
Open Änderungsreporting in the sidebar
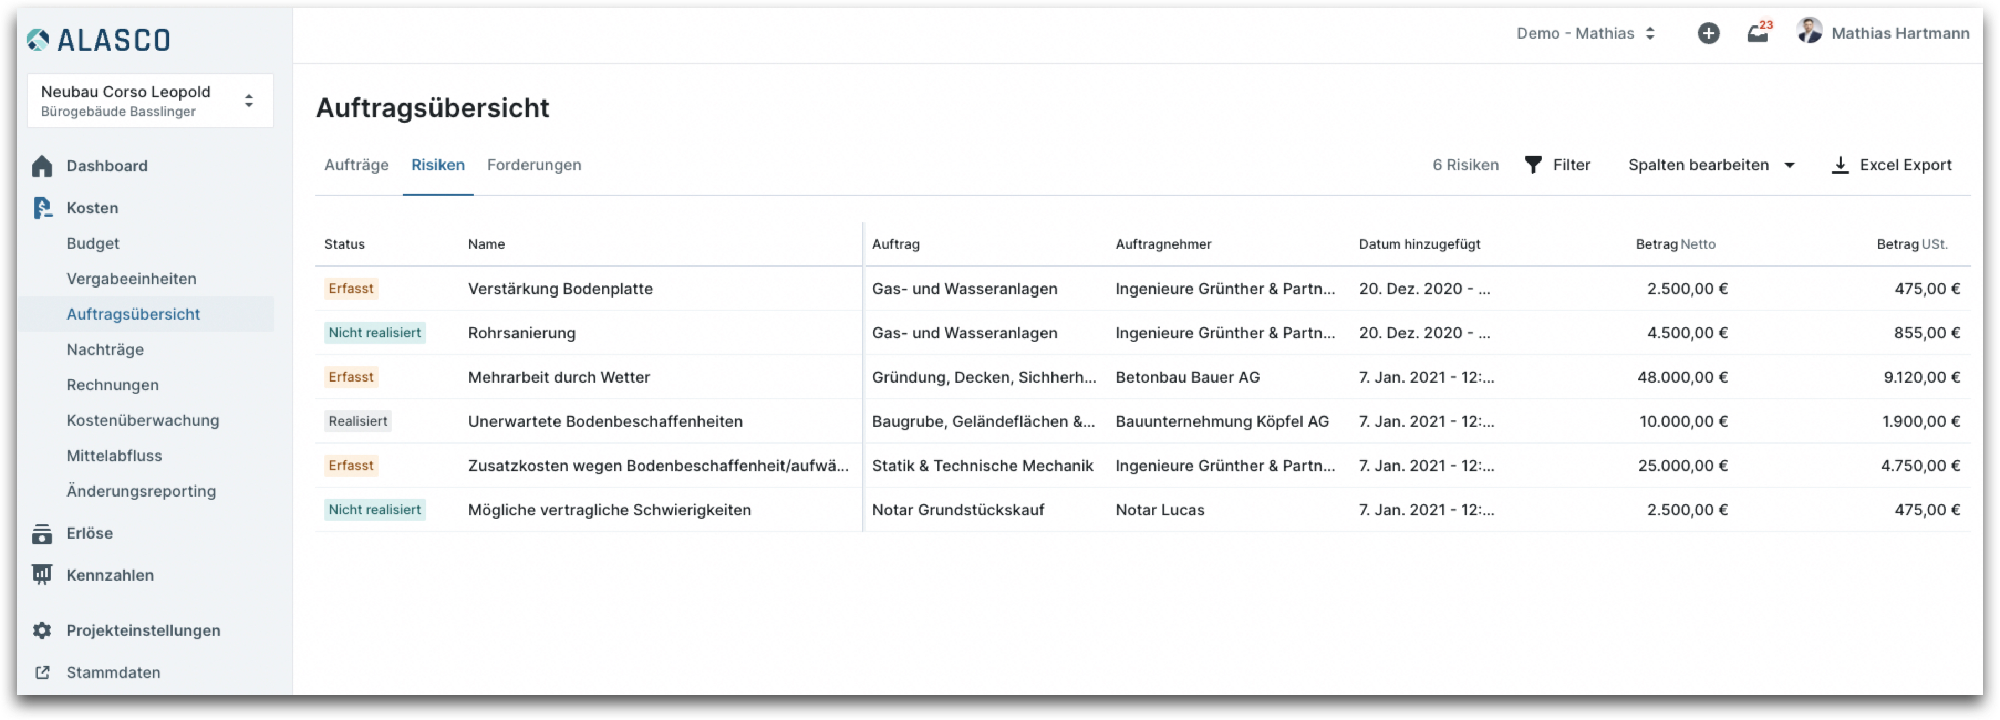click(x=141, y=491)
